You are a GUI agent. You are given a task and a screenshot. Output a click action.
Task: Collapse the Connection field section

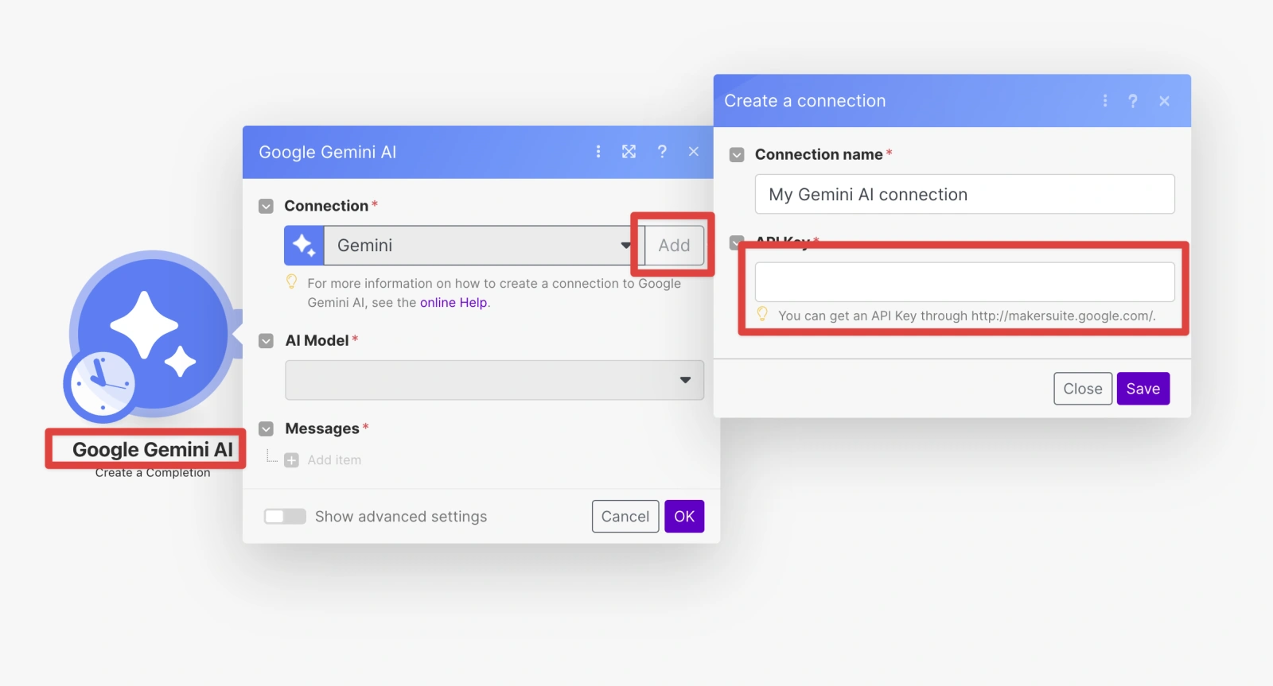click(x=267, y=207)
